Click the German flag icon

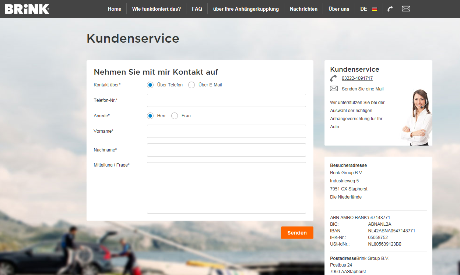click(375, 9)
